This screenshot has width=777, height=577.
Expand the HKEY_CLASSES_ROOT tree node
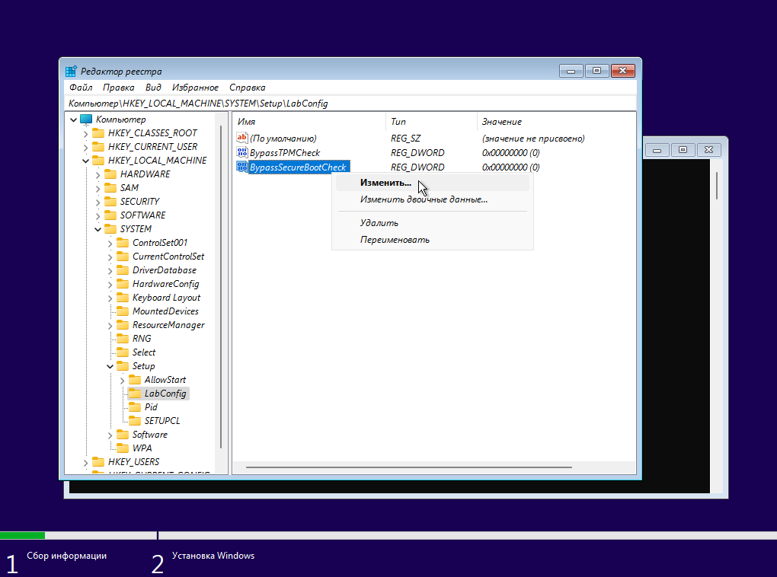click(x=86, y=133)
